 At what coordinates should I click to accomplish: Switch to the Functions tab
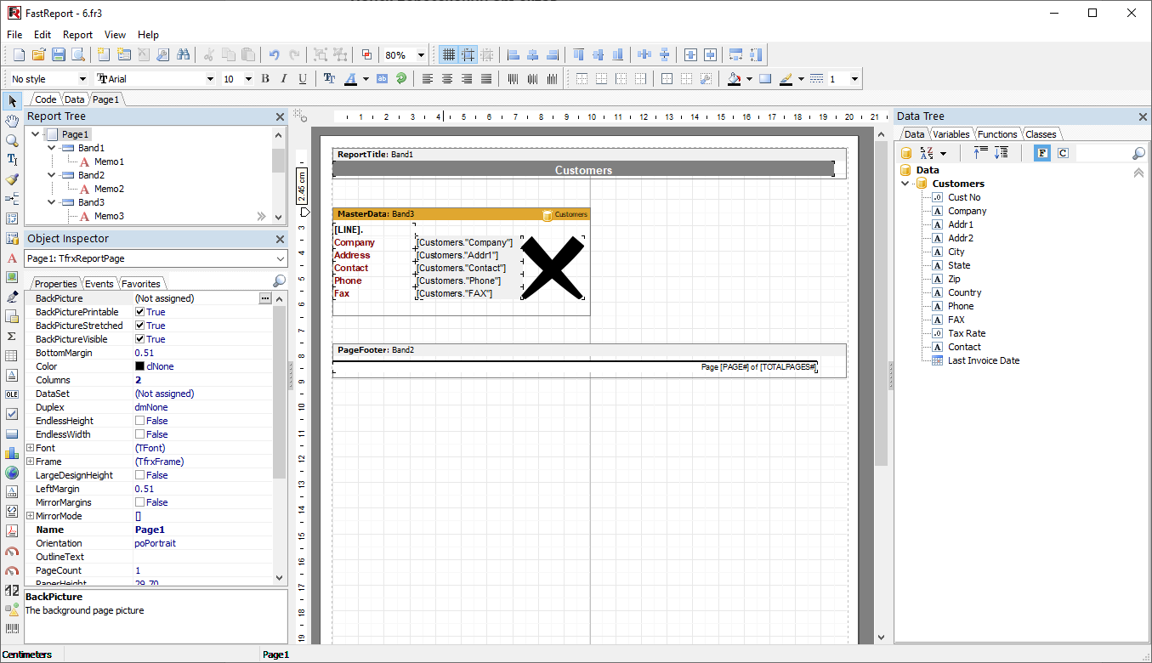coord(997,134)
